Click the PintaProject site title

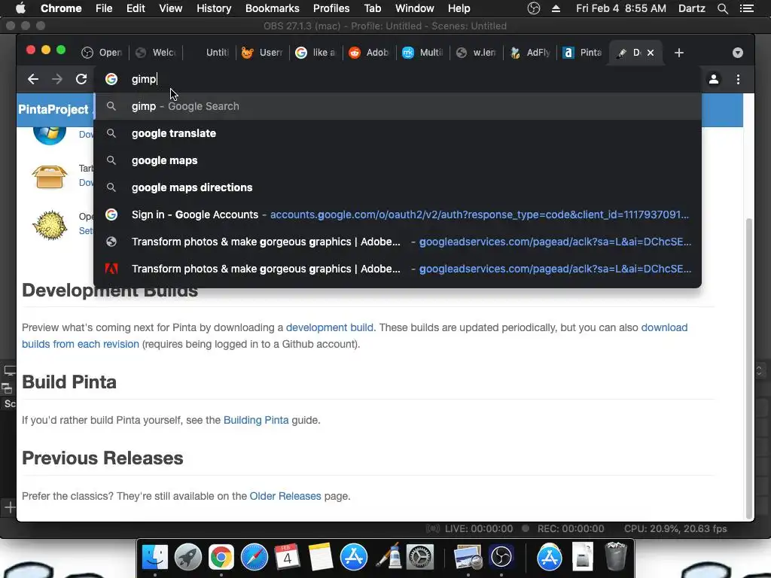point(53,109)
